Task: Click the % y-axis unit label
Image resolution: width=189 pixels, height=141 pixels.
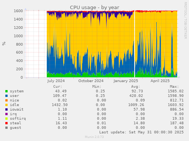Action: pyautogui.click(x=4, y=43)
